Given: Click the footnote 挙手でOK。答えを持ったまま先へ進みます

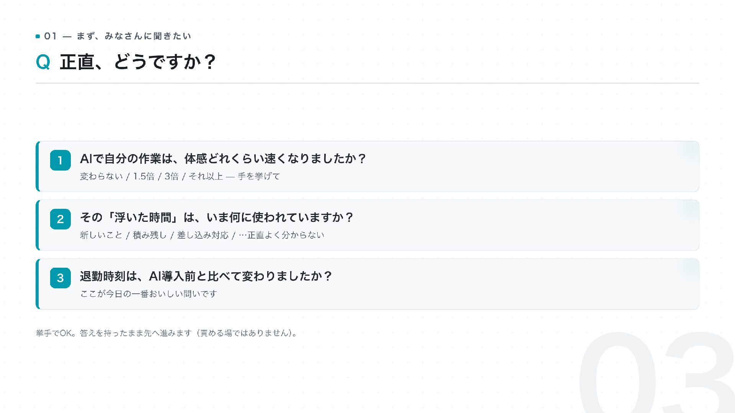Looking at the screenshot, I should pos(114,333).
